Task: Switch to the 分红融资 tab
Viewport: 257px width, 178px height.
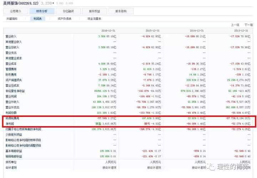Action: click(68, 11)
